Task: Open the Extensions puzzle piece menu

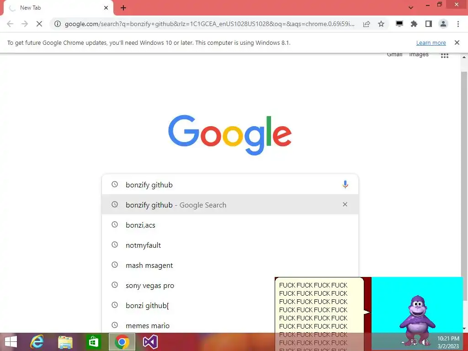Action: pos(414,24)
